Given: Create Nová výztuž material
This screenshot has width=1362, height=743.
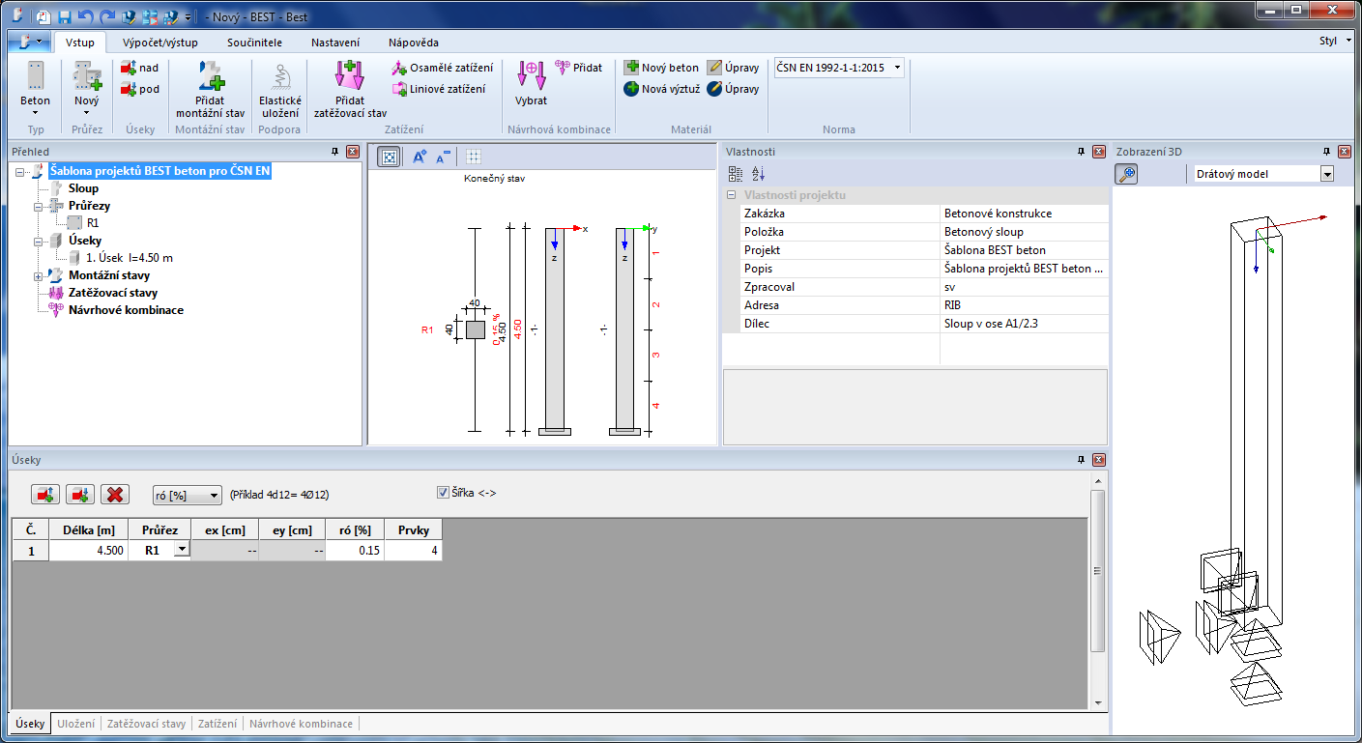Looking at the screenshot, I should pos(661,89).
